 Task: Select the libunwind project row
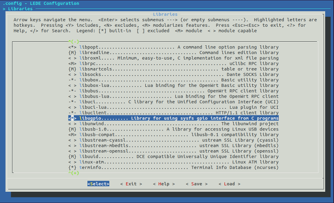[x=179, y=124]
